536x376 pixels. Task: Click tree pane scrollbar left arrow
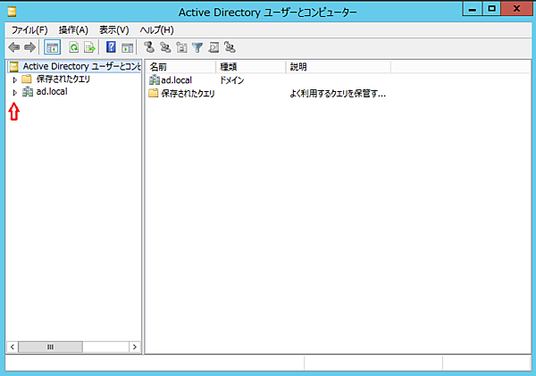pos(12,347)
